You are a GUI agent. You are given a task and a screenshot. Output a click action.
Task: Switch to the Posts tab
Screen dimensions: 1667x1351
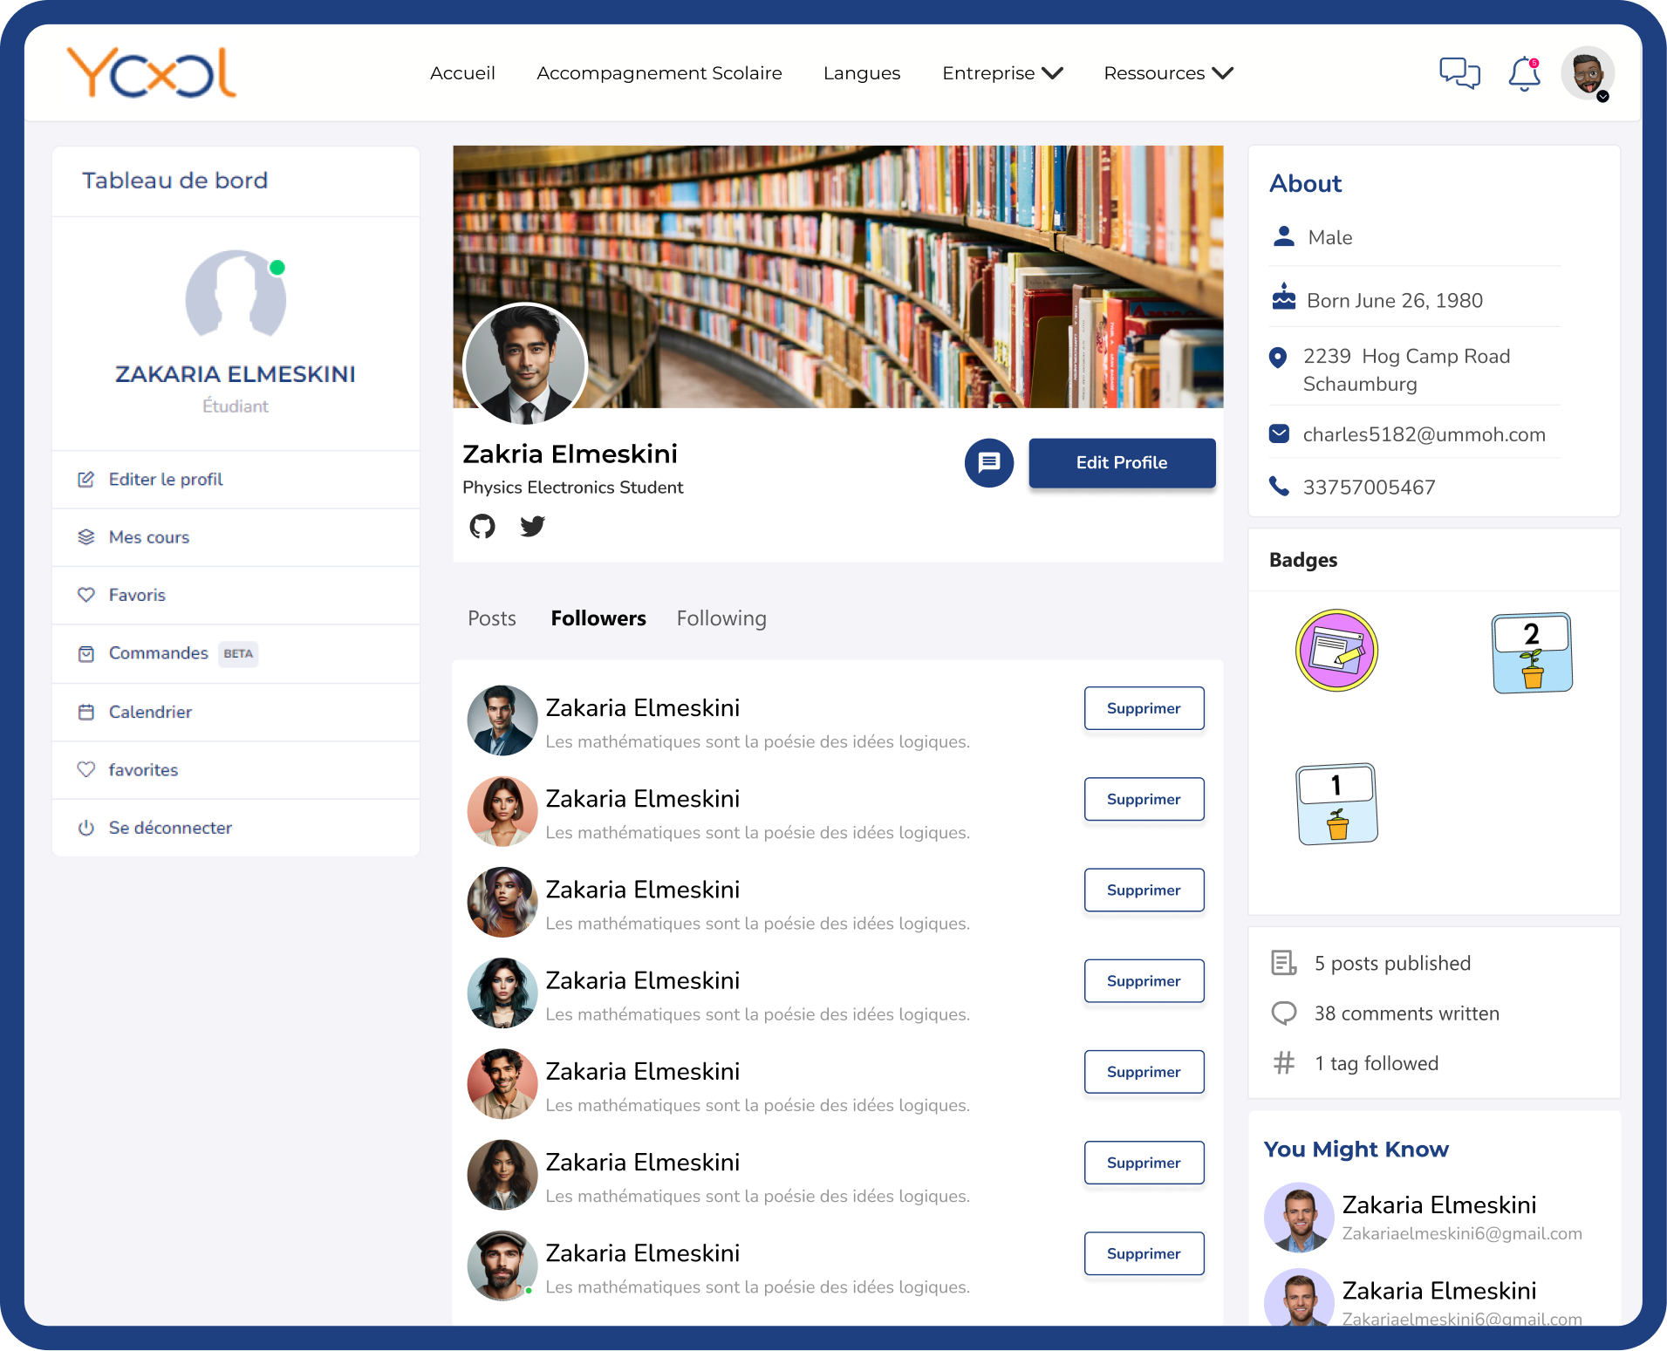coord(491,618)
